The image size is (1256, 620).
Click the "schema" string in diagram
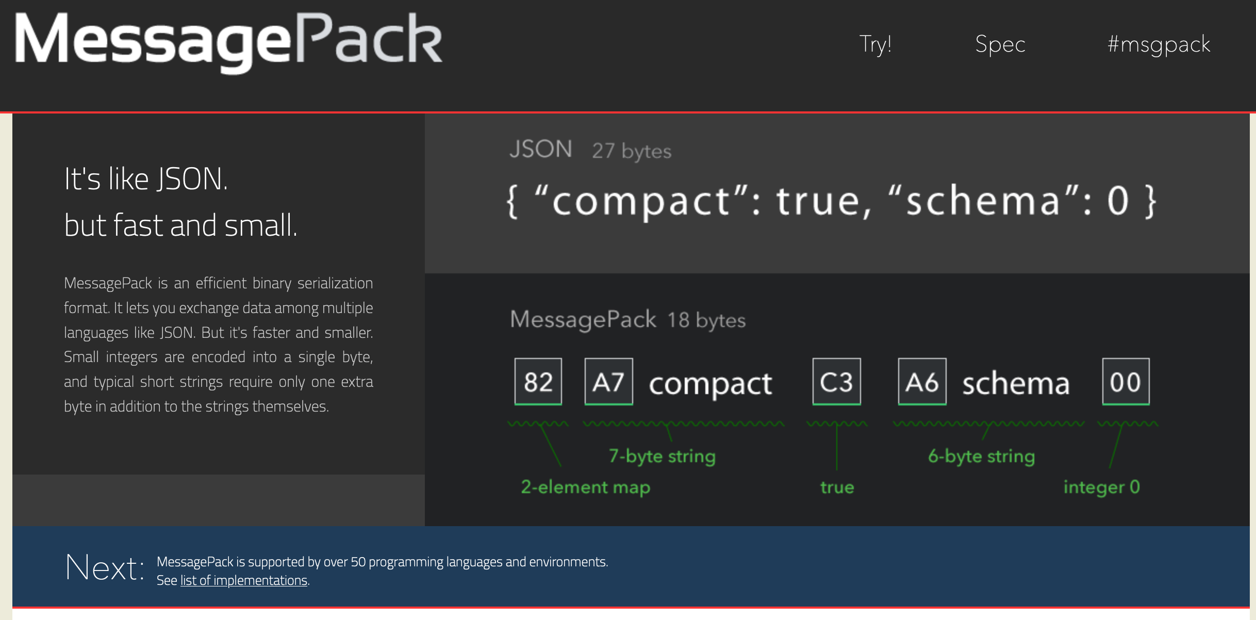tap(1016, 384)
